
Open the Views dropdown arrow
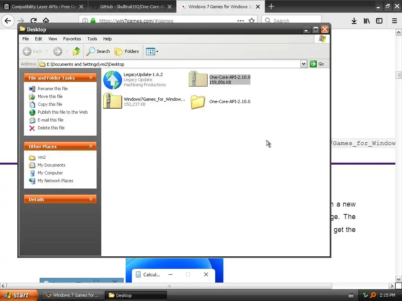(157, 51)
